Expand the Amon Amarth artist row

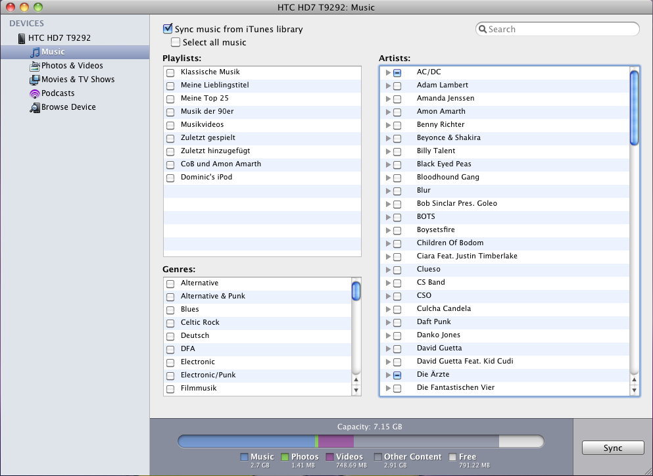point(388,112)
